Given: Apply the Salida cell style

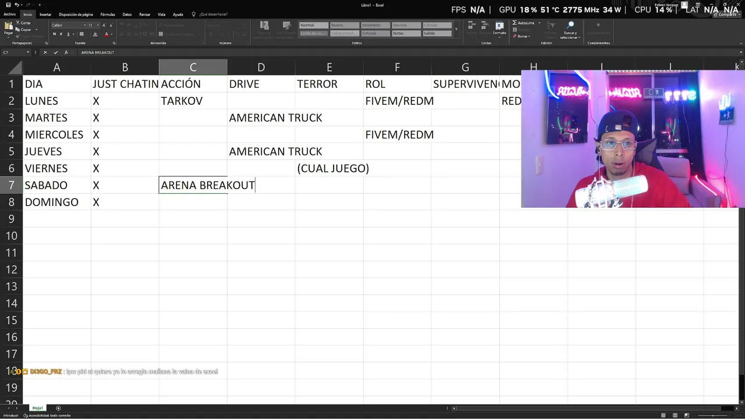Looking at the screenshot, I should (x=437, y=33).
